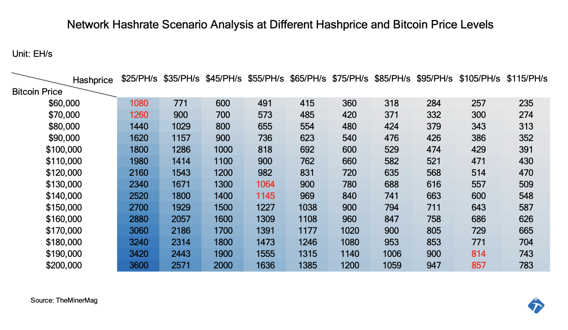Click the 'Source: TheMinerMag' caption
This screenshot has width=568, height=330.
64,300
